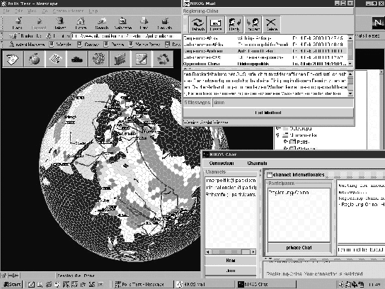Click the globe-with-flag icon in the game toolbar
The height and width of the screenshot is (289, 385).
(x=35, y=59)
